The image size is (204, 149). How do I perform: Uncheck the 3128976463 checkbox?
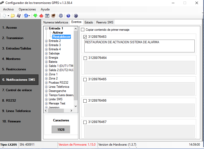tap(85, 37)
